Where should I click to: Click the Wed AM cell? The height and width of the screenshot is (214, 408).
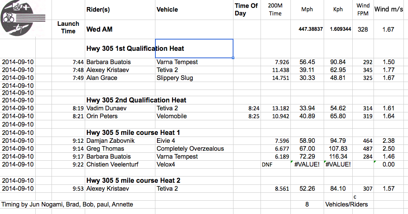pos(120,29)
